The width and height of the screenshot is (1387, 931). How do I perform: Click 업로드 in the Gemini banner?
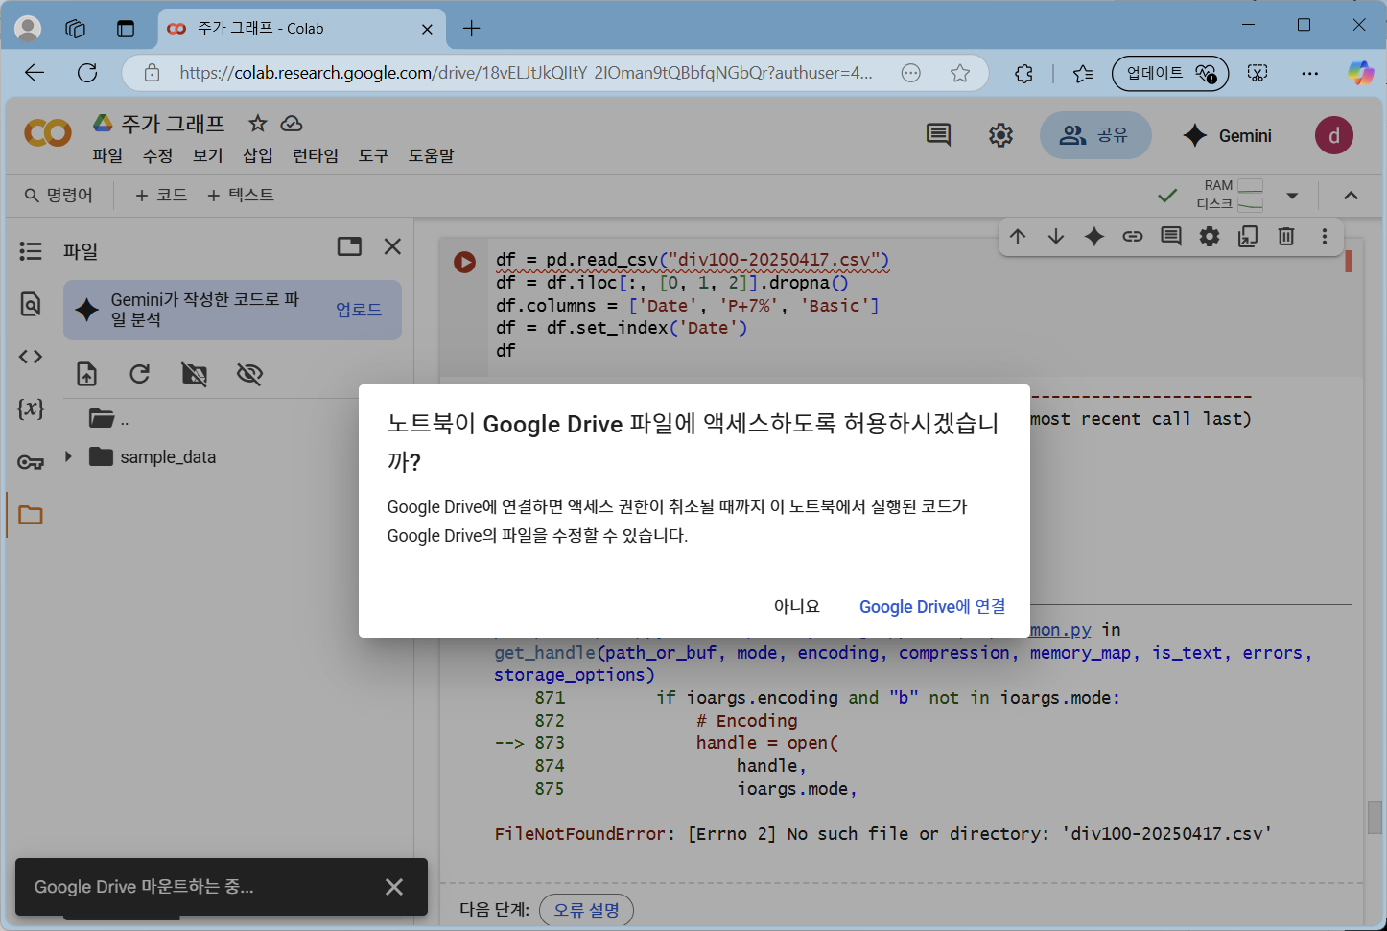coord(359,310)
